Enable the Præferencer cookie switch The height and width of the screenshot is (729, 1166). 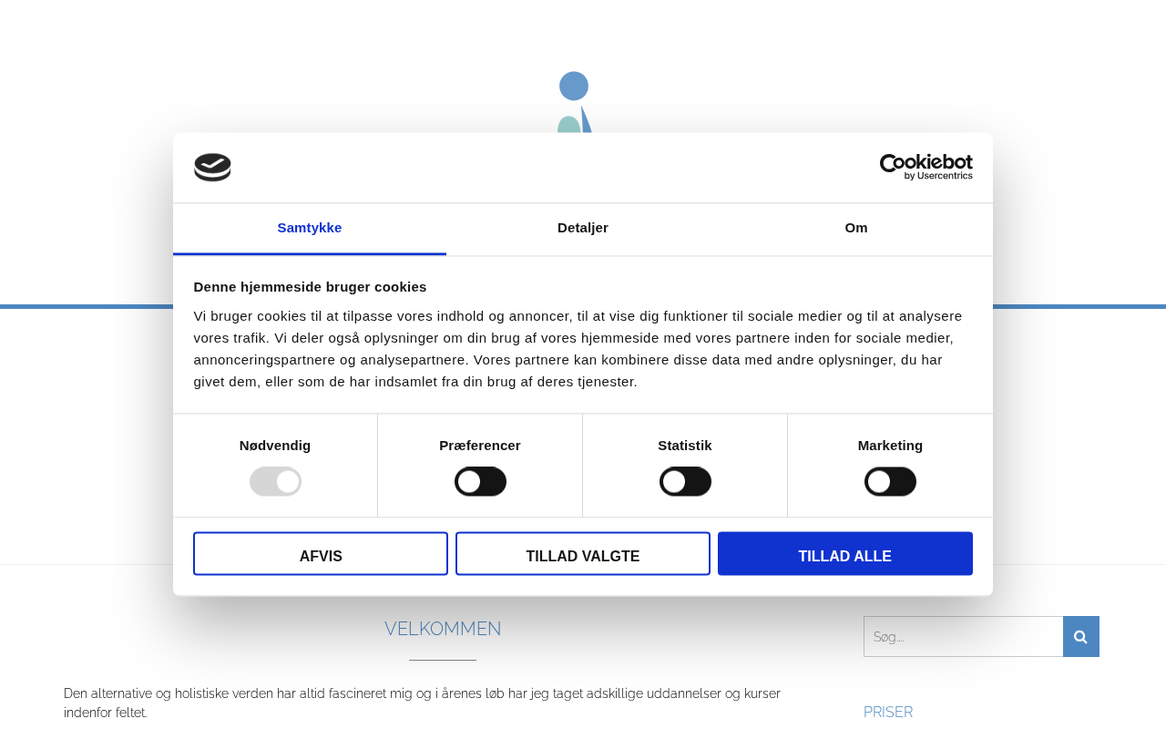click(480, 481)
